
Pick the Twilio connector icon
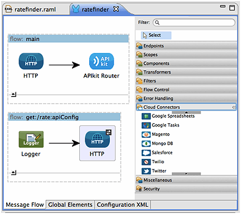click(x=146, y=162)
